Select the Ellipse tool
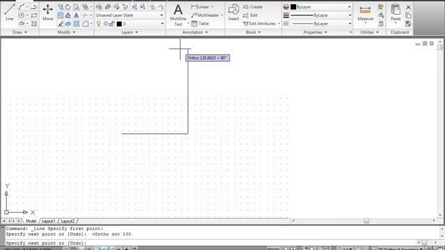This screenshot has height=250, width=445. pos(22,24)
